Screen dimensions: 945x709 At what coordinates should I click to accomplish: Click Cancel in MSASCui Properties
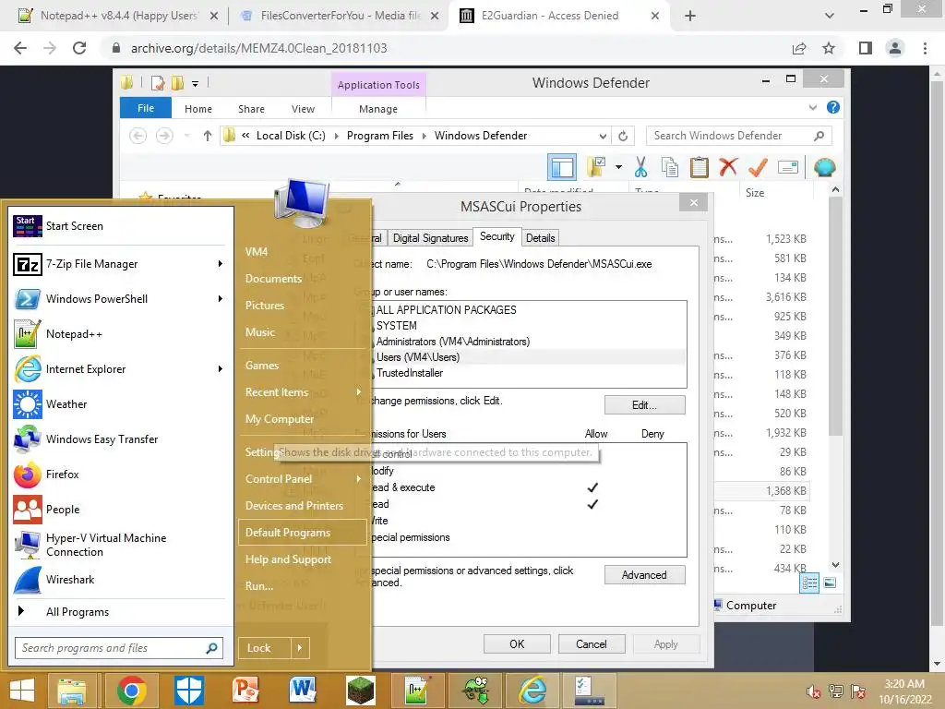[592, 643]
